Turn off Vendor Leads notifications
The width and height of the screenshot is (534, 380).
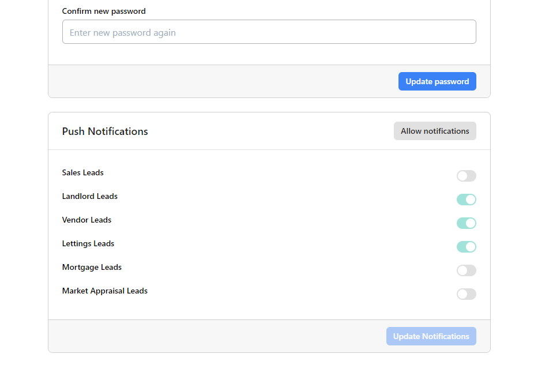click(466, 223)
